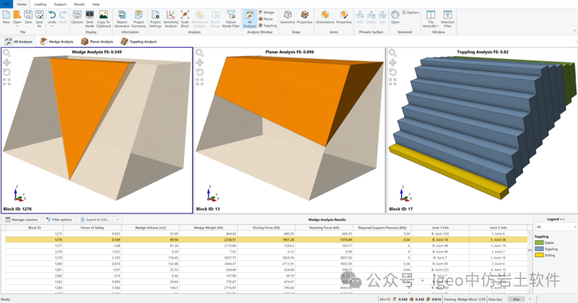Switch to the Loading ribbon tab
The width and height of the screenshot is (578, 303).
(40, 4)
